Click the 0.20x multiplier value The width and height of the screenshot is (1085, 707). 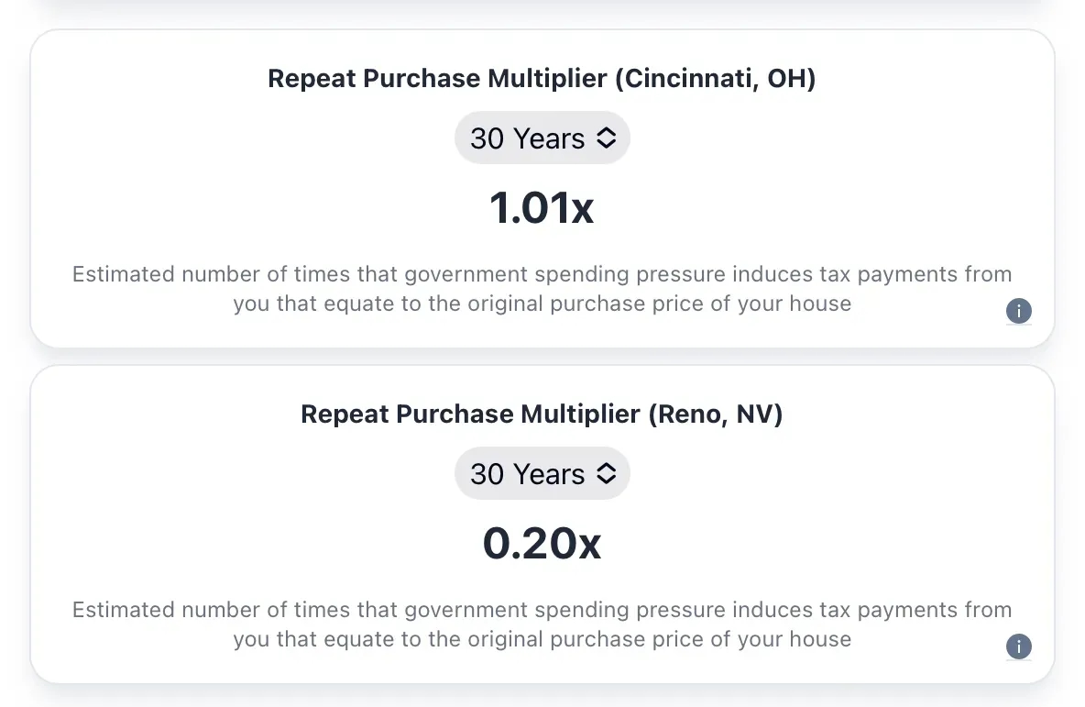[542, 544]
